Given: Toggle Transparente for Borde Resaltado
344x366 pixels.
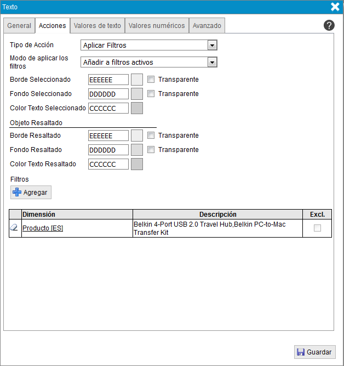Looking at the screenshot, I should 151,136.
